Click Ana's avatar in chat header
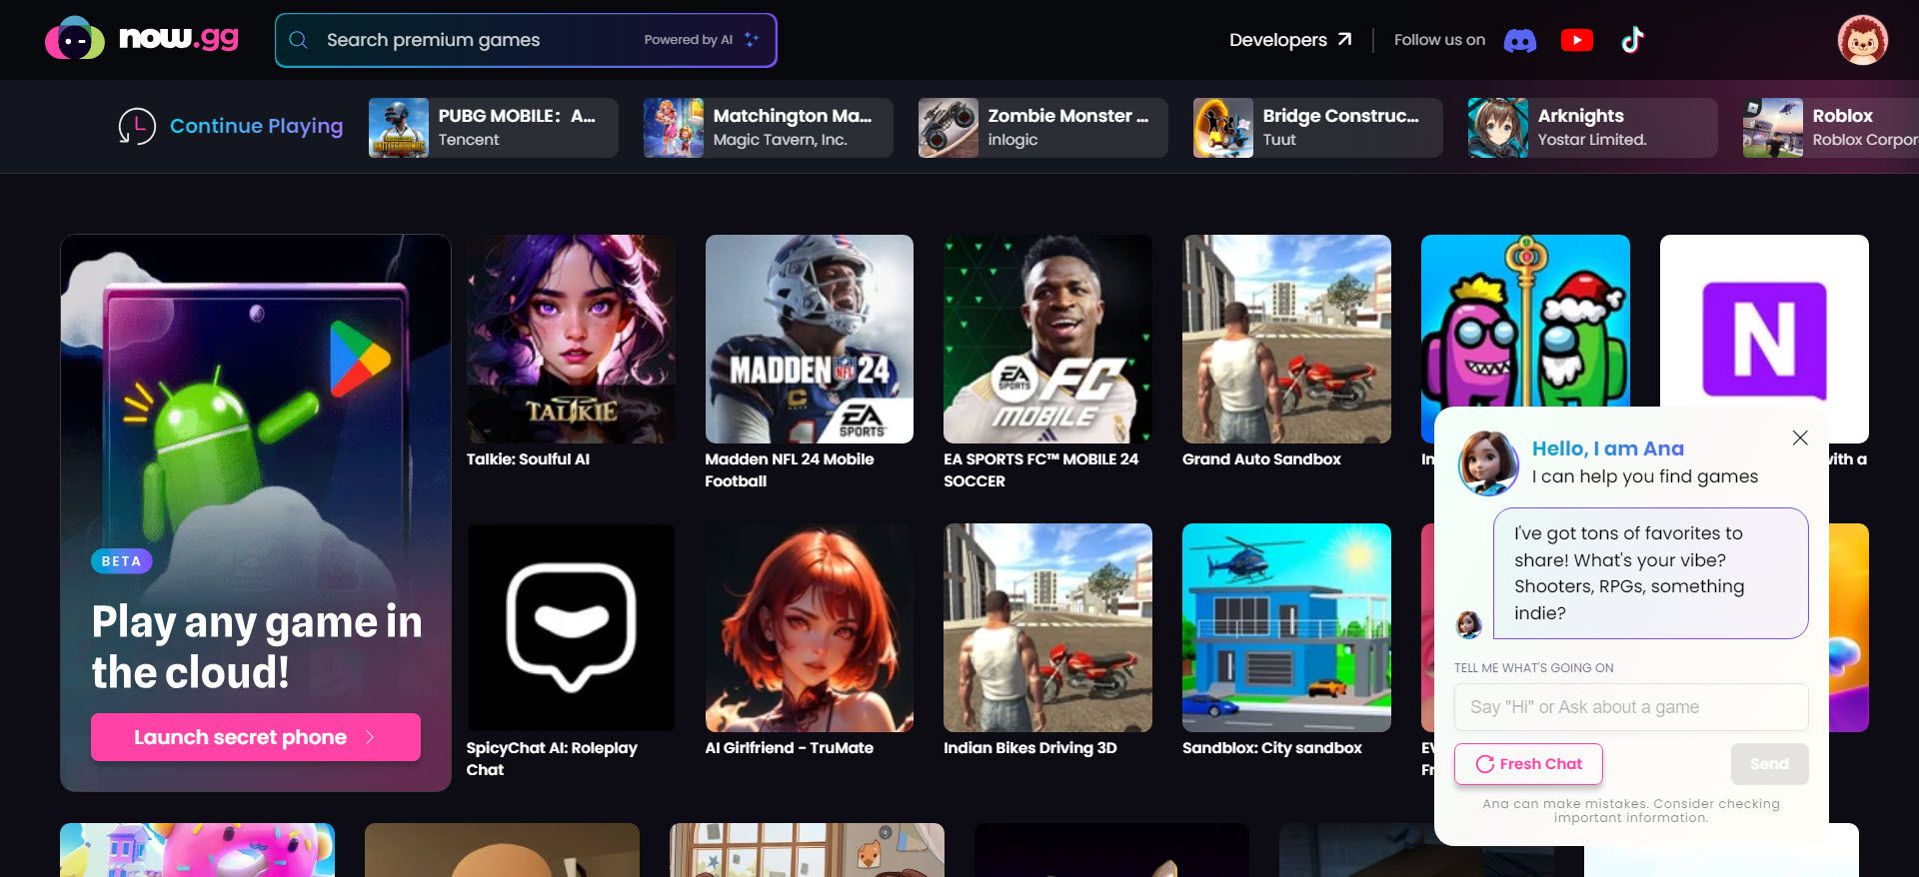1919x877 pixels. [1488, 462]
